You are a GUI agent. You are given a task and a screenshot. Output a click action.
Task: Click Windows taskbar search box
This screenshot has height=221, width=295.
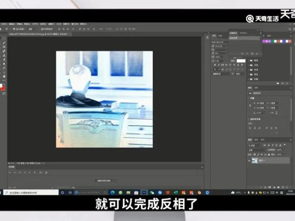pos(31,192)
